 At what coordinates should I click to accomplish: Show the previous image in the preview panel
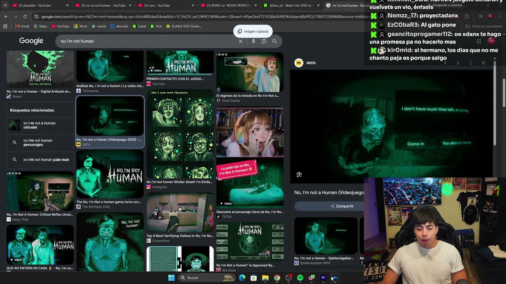pyautogui.click(x=445, y=63)
